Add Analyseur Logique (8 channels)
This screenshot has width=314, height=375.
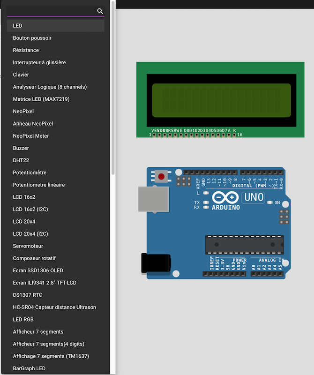tap(55, 87)
